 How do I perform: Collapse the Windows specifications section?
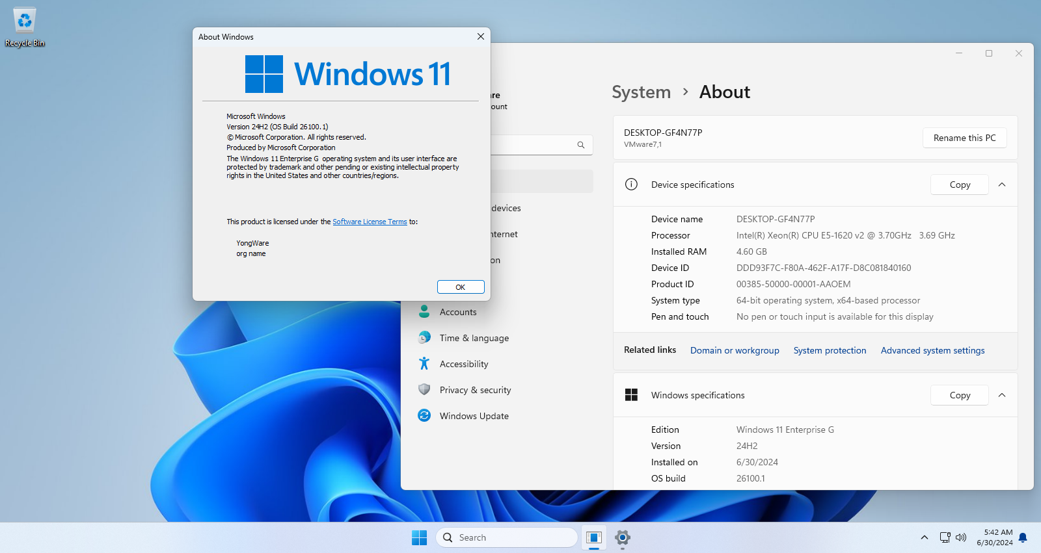[x=1002, y=395]
